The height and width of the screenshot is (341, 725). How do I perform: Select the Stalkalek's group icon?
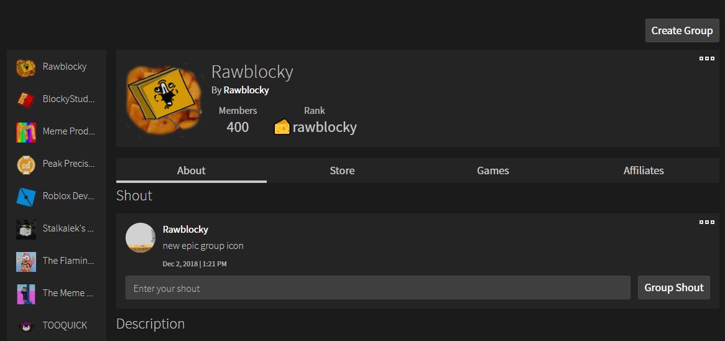click(26, 229)
